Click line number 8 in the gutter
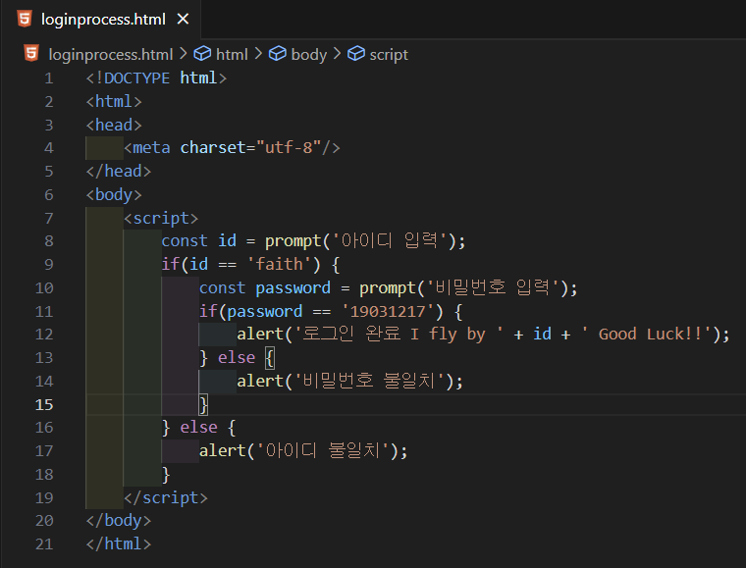The height and width of the screenshot is (568, 746). pyautogui.click(x=48, y=241)
